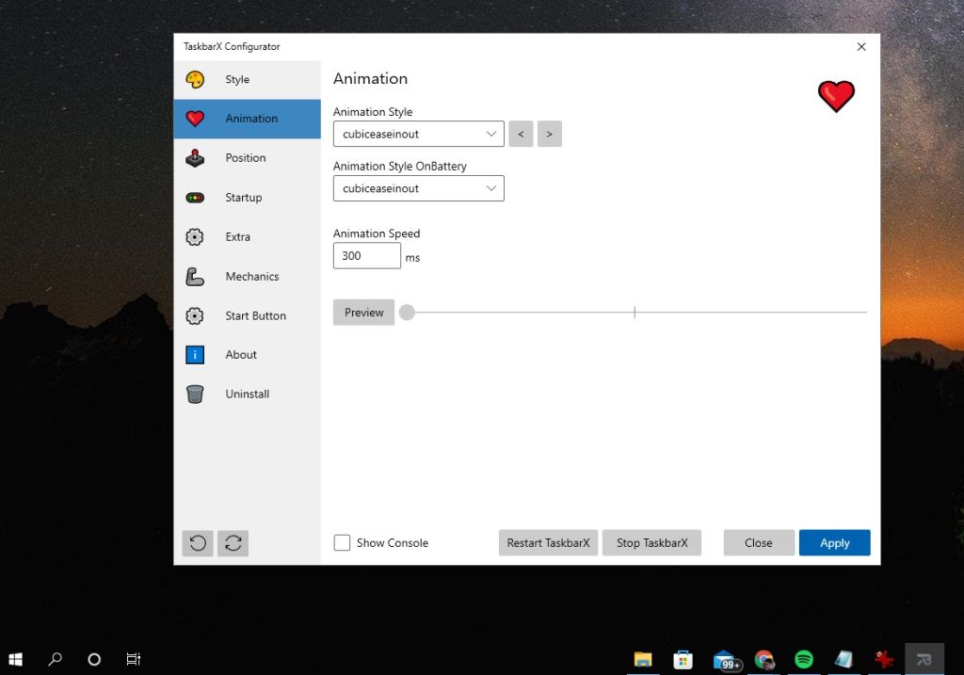Launch Spotify from the taskbar
This screenshot has height=675, width=964.
point(803,659)
